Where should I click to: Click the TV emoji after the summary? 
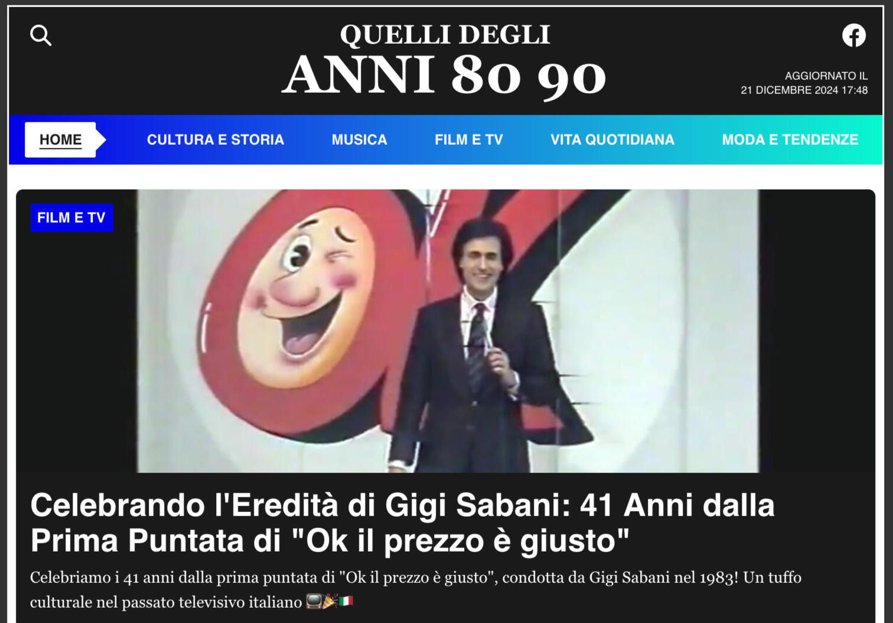[314, 602]
